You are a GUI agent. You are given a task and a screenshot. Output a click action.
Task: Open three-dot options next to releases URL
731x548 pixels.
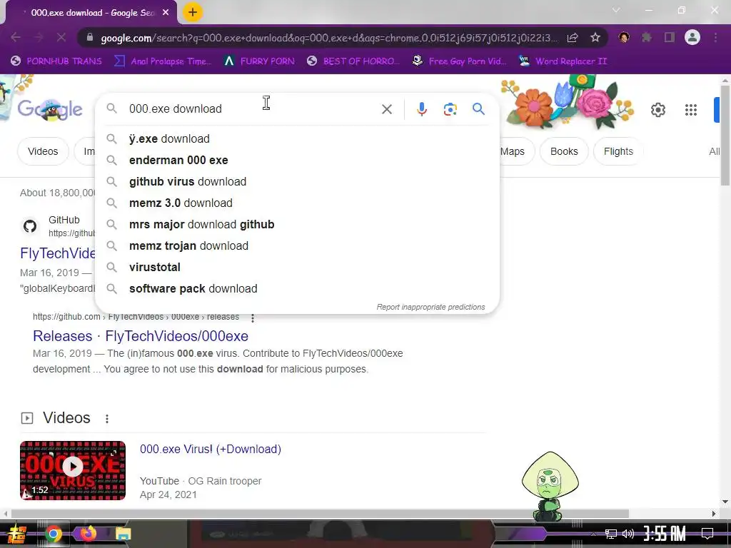click(253, 318)
